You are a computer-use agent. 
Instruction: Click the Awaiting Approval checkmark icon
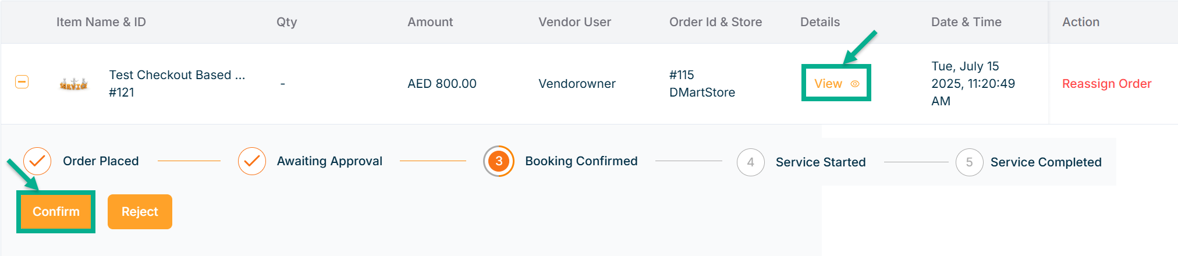[x=252, y=161]
